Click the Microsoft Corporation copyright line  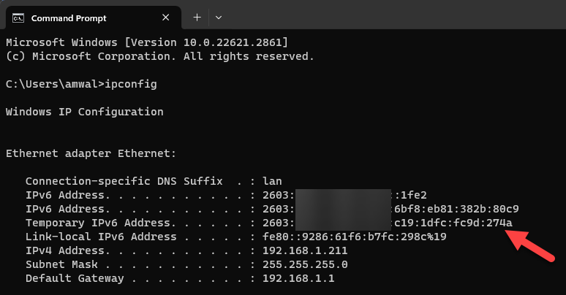click(x=159, y=56)
